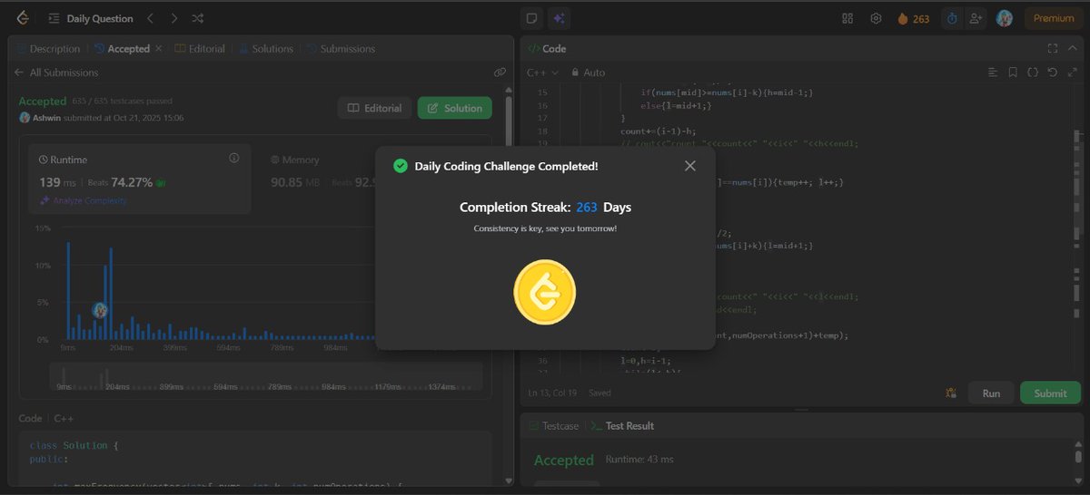The height and width of the screenshot is (495, 1090).
Task: Switch to the Editorial tab
Action: coord(200,49)
